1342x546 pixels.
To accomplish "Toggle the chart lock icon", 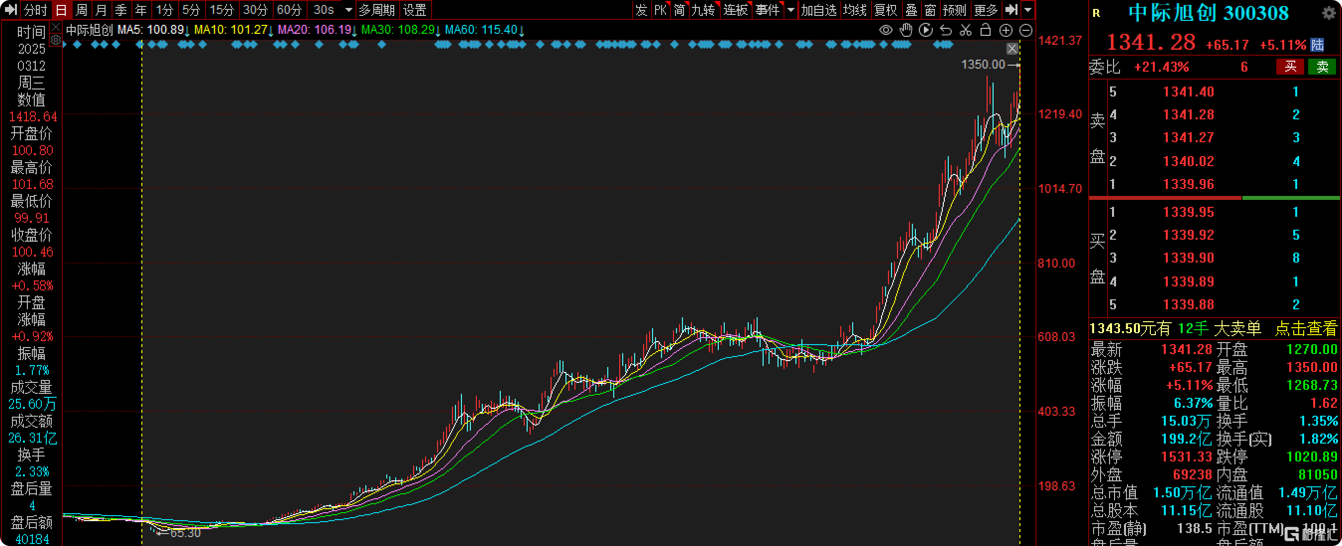I will pos(985,30).
